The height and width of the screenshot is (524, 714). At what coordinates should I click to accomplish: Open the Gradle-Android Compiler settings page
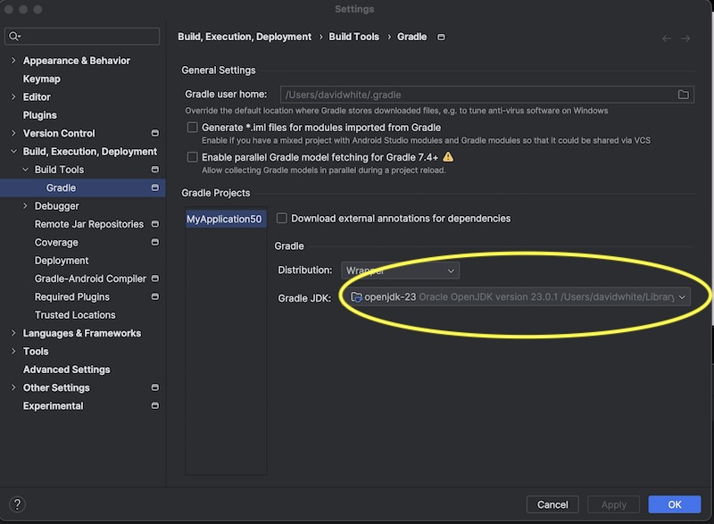pos(90,279)
